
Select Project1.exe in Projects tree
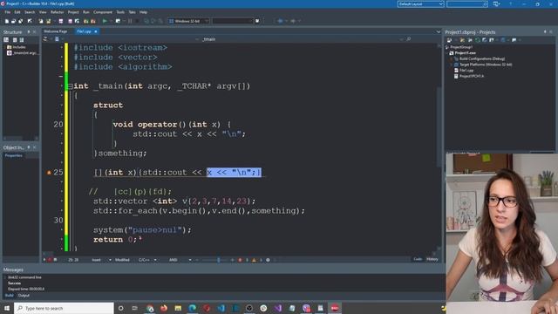pos(465,52)
